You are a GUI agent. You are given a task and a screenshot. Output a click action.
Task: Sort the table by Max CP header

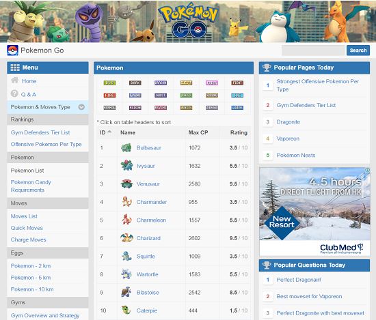(198, 132)
